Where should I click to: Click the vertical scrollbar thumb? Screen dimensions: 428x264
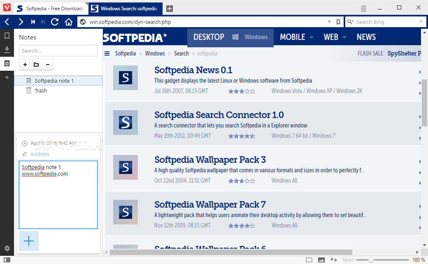(424, 102)
